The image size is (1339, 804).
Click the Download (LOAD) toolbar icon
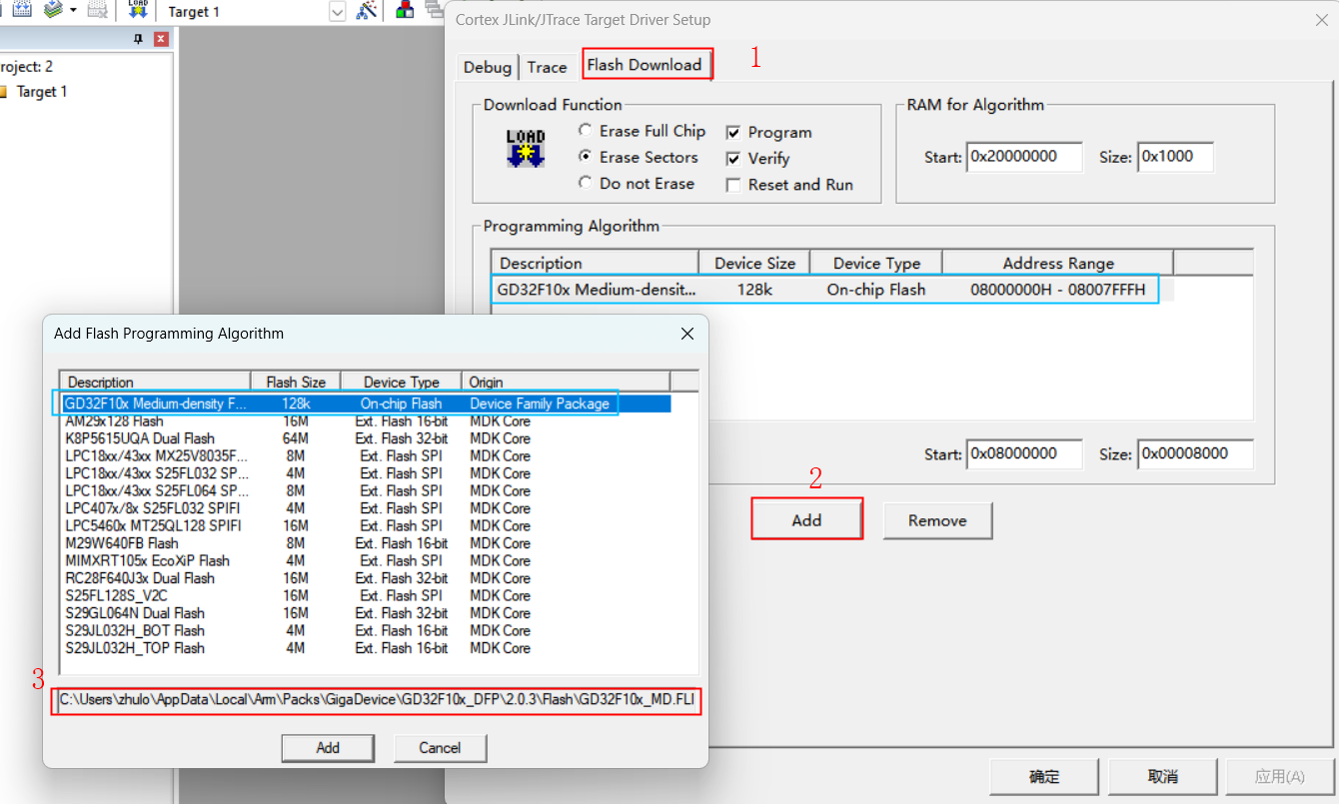coord(138,10)
